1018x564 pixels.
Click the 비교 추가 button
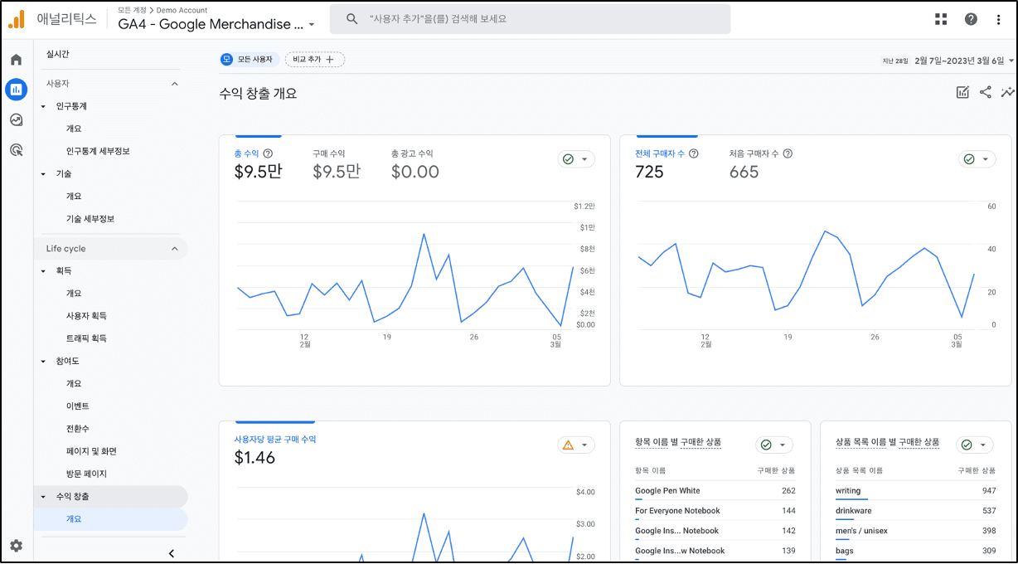(x=315, y=60)
